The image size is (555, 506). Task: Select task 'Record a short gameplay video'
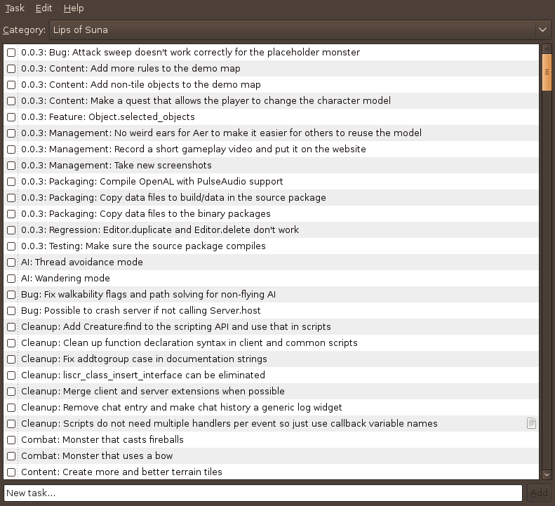[193, 149]
